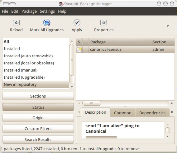177x153 pixels.
Task: Click the status bar packages summary
Action: coord(70,149)
